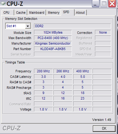Click the CPU-Z title bar icon
The width and height of the screenshot is (118, 134).
point(3,4)
